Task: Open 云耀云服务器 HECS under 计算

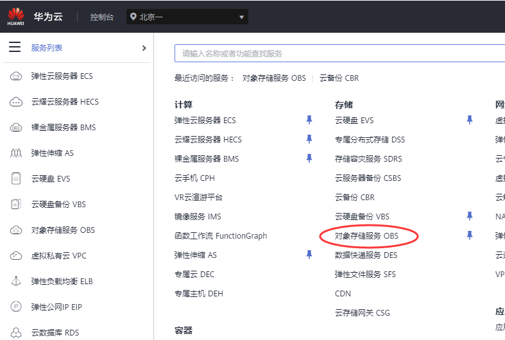Action: click(208, 140)
